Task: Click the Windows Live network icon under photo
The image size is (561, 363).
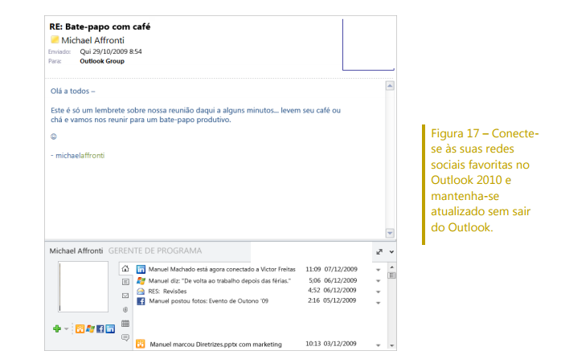Action: coord(90,328)
